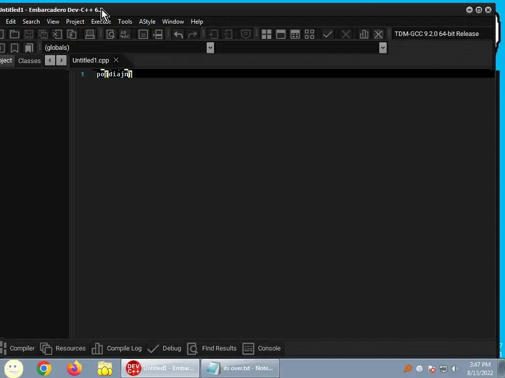The width and height of the screenshot is (505, 378).
Task: Open the file explorer taskbar icon
Action: click(105, 368)
